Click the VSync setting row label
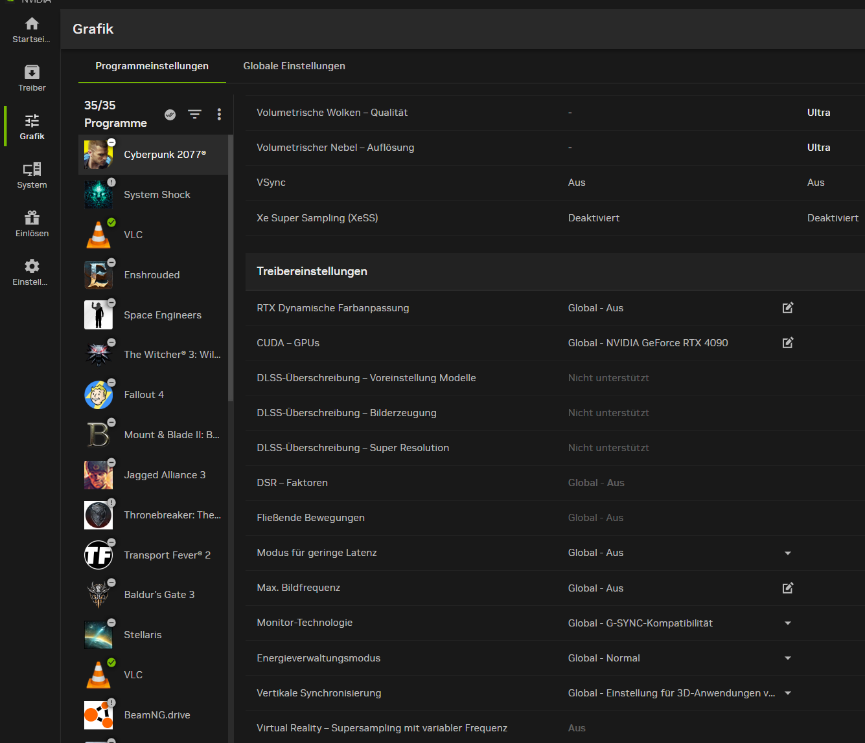Image resolution: width=865 pixels, height=743 pixels. click(271, 183)
